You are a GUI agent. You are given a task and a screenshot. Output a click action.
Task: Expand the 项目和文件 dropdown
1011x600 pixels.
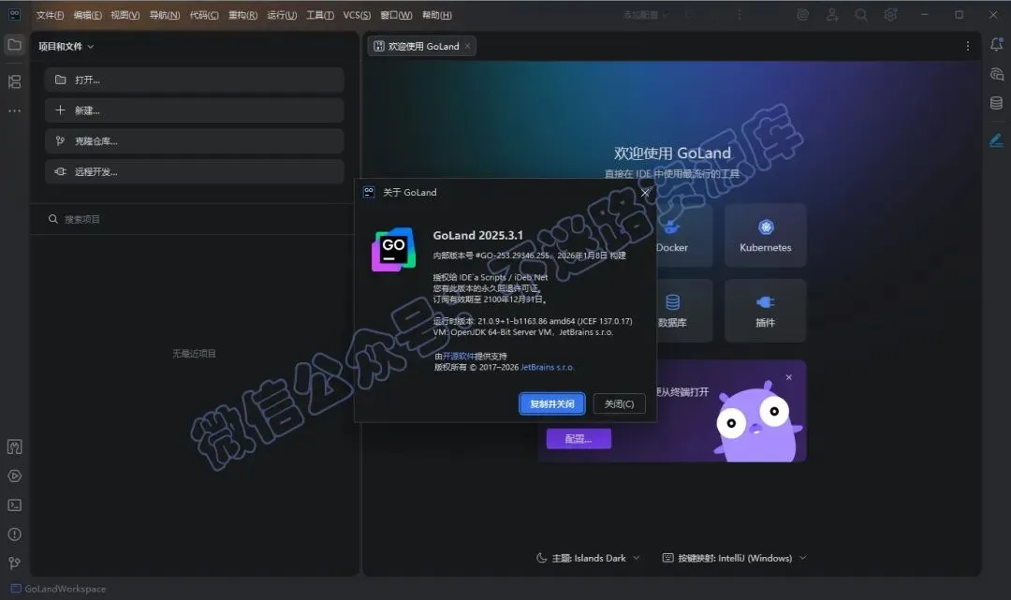click(66, 47)
